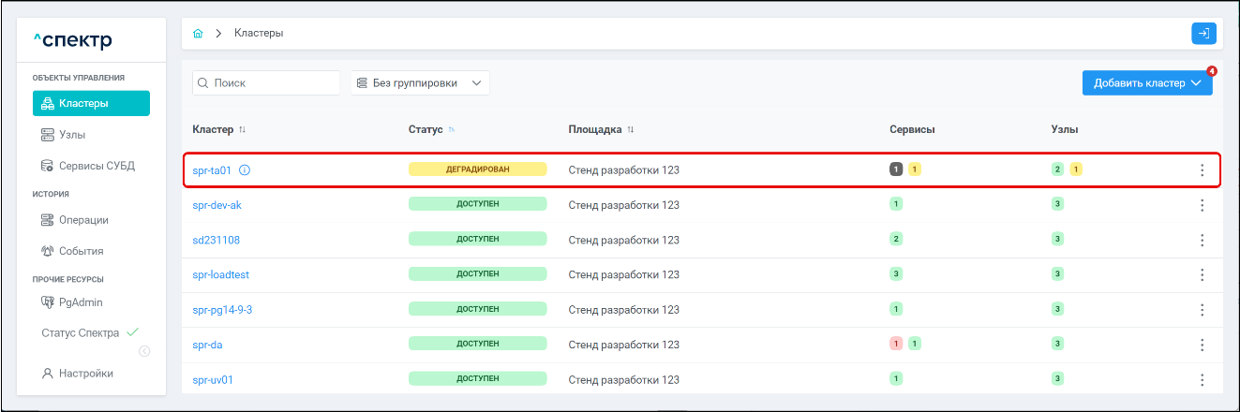Sort by the Кластер column sort icon

click(242, 129)
